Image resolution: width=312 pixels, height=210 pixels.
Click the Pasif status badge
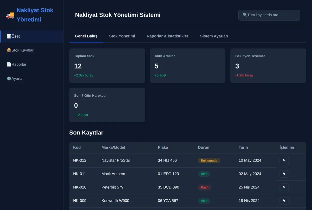(x=205, y=187)
